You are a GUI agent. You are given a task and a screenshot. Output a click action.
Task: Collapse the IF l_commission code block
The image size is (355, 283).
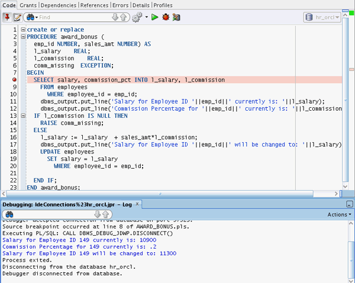[22, 115]
